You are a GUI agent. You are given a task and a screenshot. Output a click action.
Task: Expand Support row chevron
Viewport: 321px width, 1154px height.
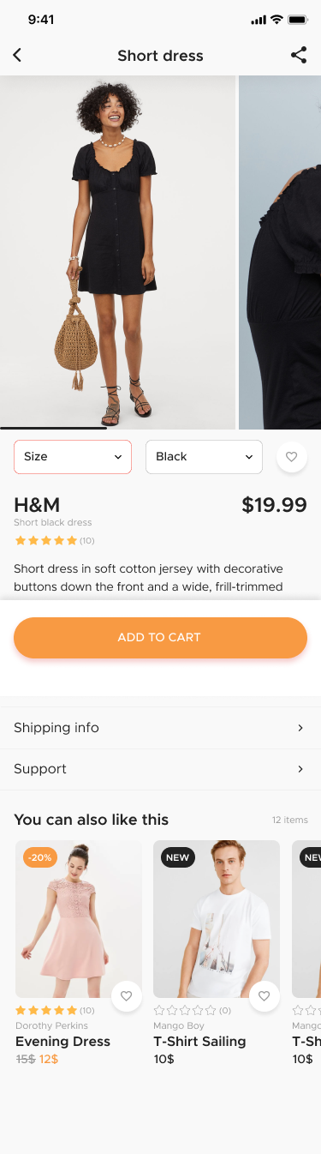[300, 769]
